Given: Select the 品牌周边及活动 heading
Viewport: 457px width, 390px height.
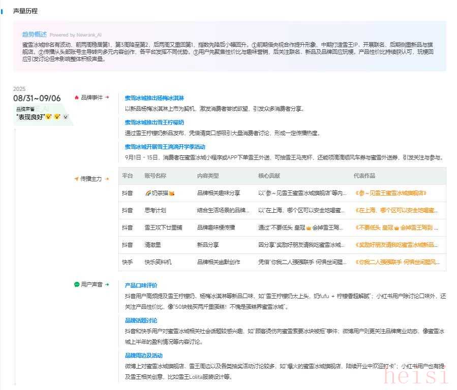Looking at the screenshot, I should (144, 355).
